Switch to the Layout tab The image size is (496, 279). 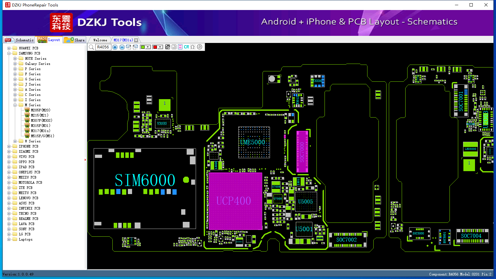click(x=49, y=40)
